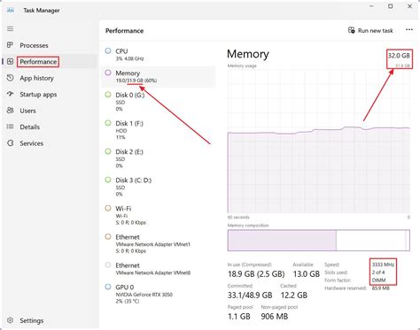Click the Performance sidebar icon

[x=10, y=61]
